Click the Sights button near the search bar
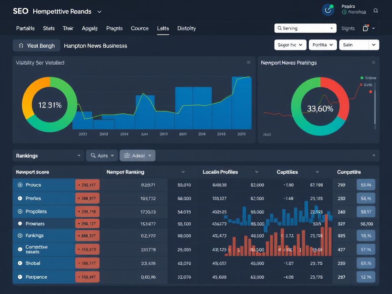 tap(348, 28)
